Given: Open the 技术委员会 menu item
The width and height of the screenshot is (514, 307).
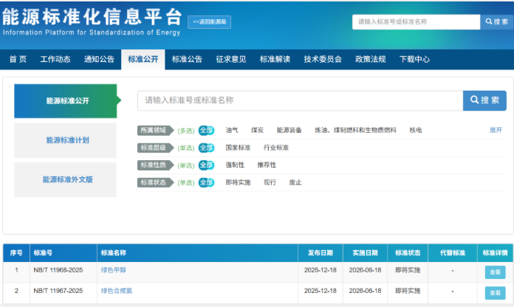Looking at the screenshot, I should [323, 59].
